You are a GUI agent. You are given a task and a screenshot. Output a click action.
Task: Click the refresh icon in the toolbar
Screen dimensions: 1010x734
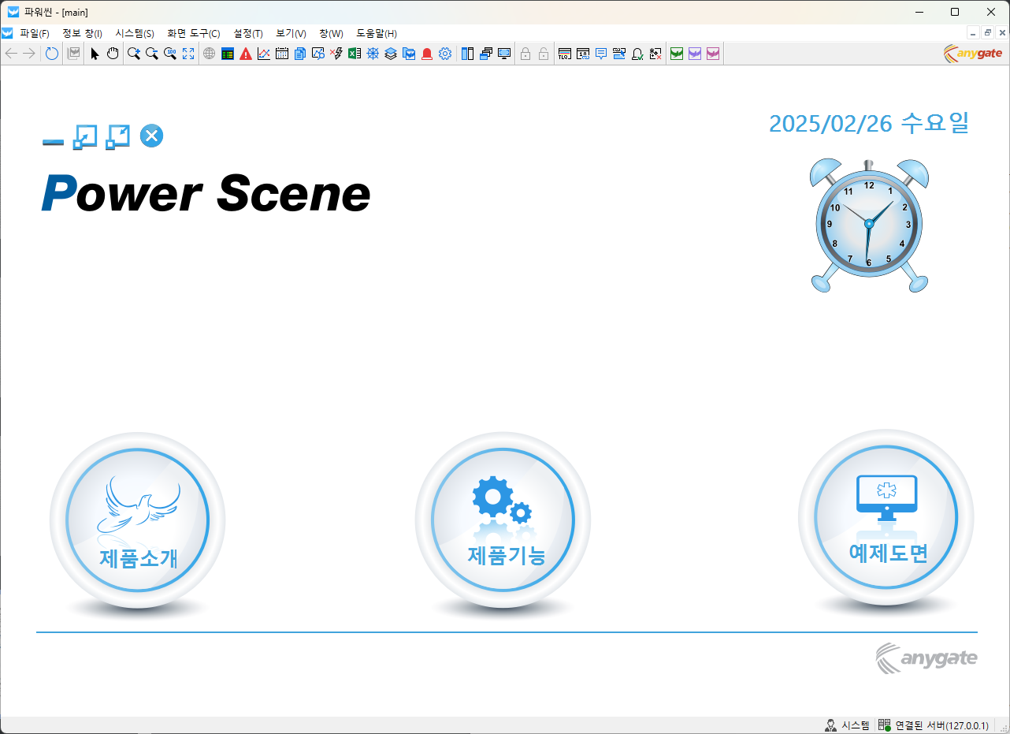(52, 54)
